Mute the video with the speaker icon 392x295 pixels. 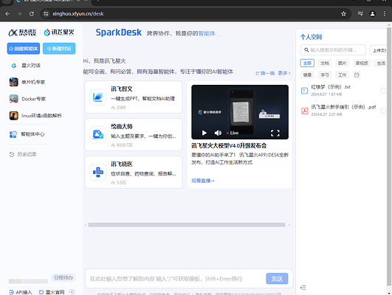click(218, 133)
